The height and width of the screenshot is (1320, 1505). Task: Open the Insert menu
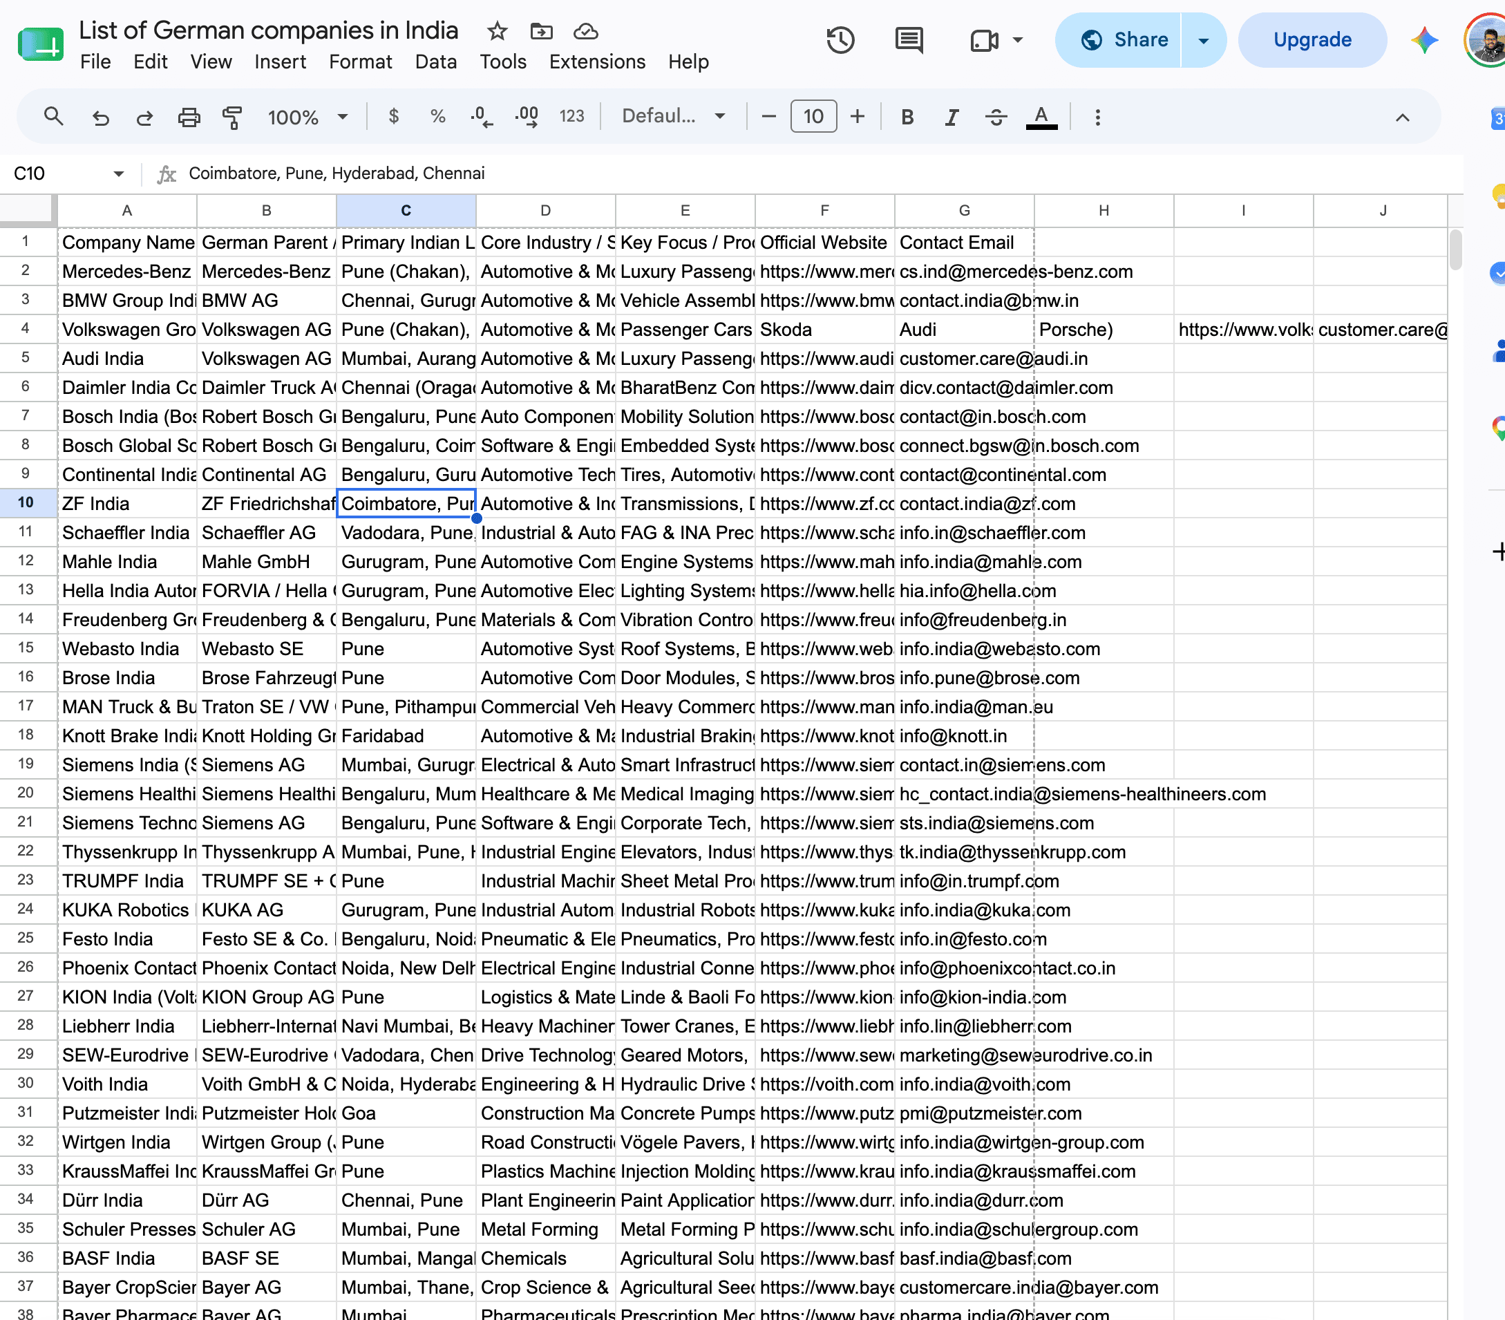pyautogui.click(x=281, y=62)
